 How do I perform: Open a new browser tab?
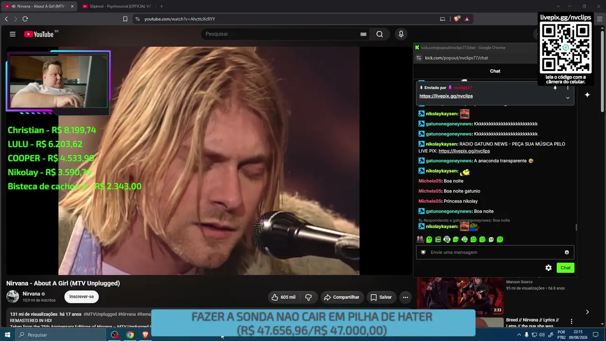pyautogui.click(x=161, y=6)
